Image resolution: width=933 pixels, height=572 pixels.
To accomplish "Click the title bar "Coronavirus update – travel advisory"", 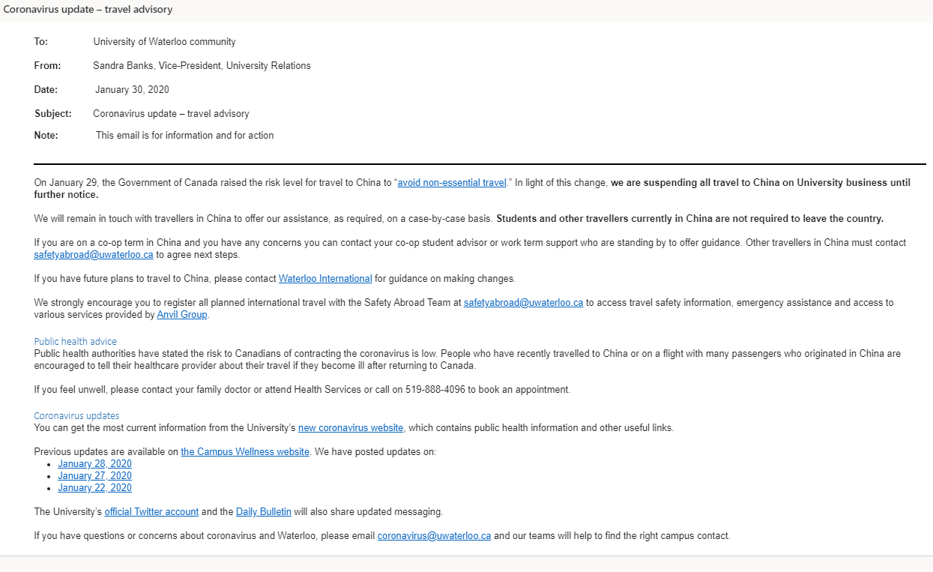I will 88,10.
